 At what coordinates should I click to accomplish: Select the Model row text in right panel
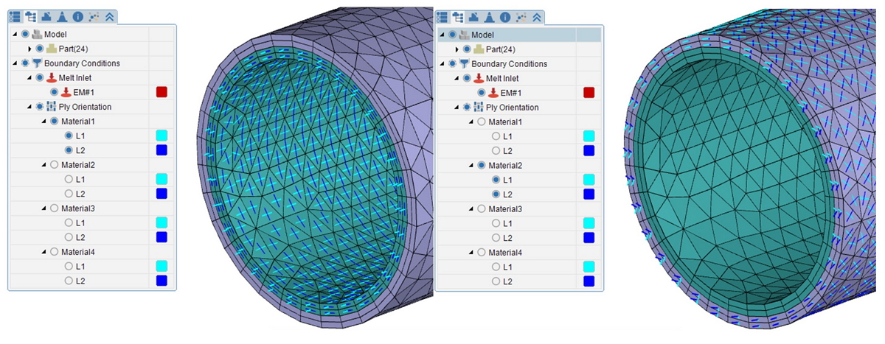pos(482,35)
